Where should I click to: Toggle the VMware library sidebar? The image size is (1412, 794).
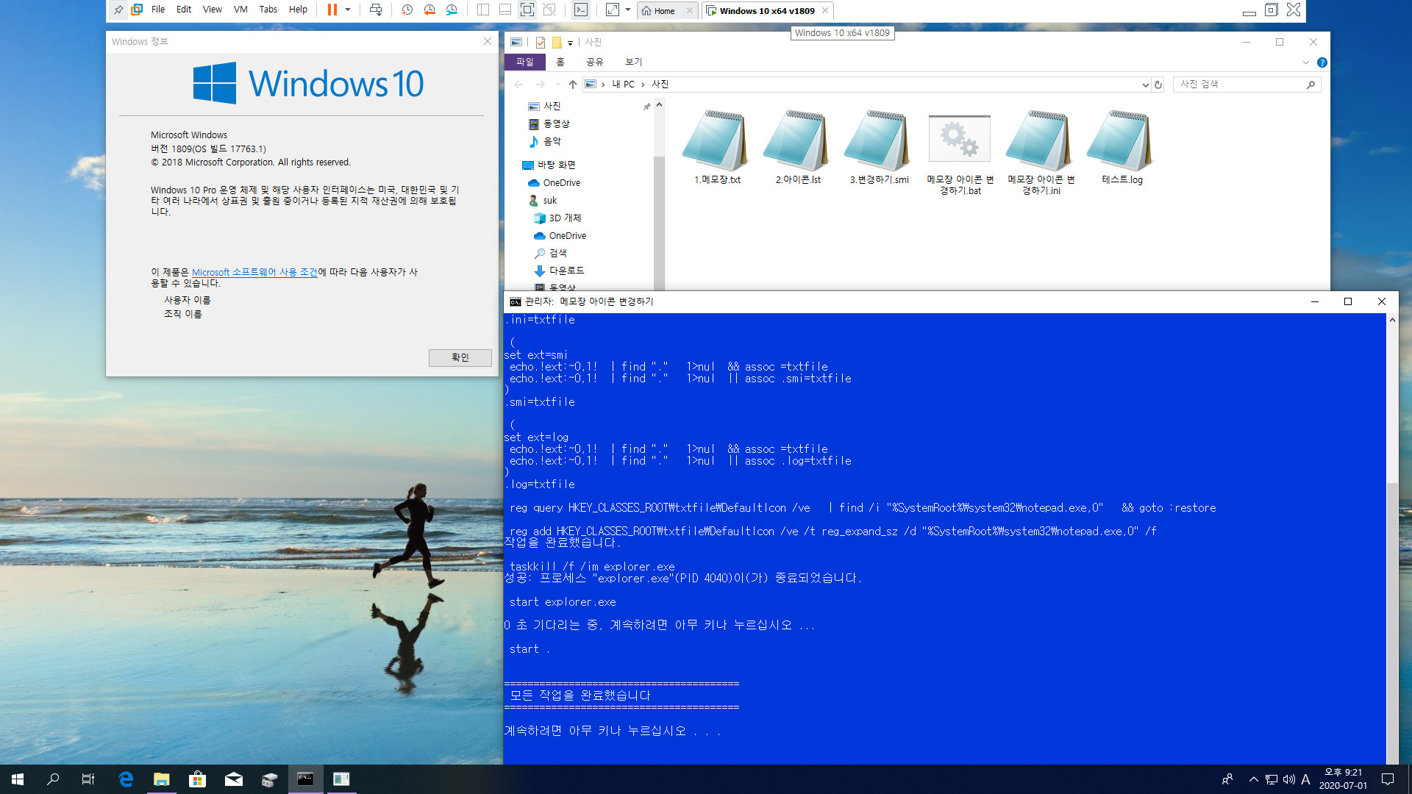tap(483, 10)
